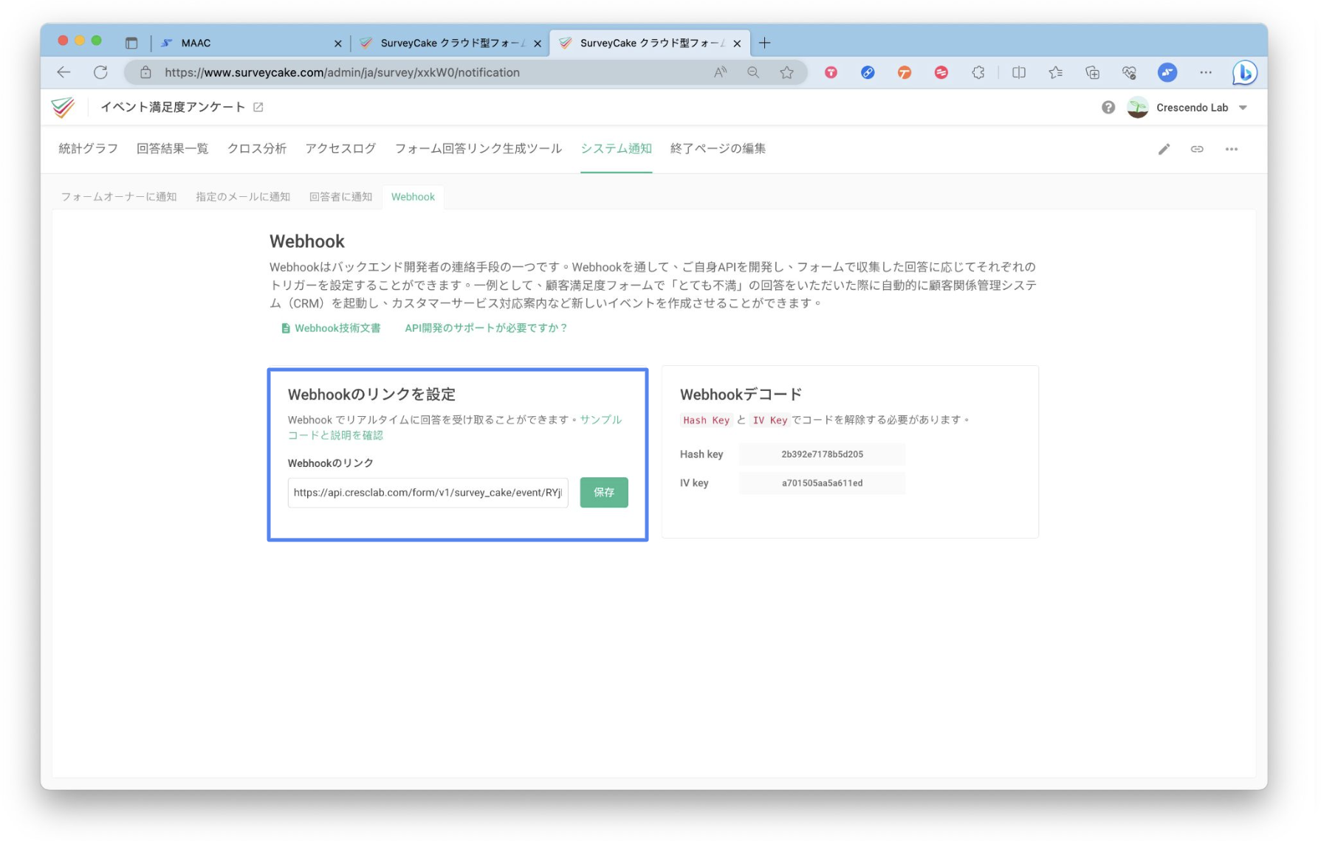
Task: Open the Webhook技術文書 link
Action: click(x=331, y=328)
